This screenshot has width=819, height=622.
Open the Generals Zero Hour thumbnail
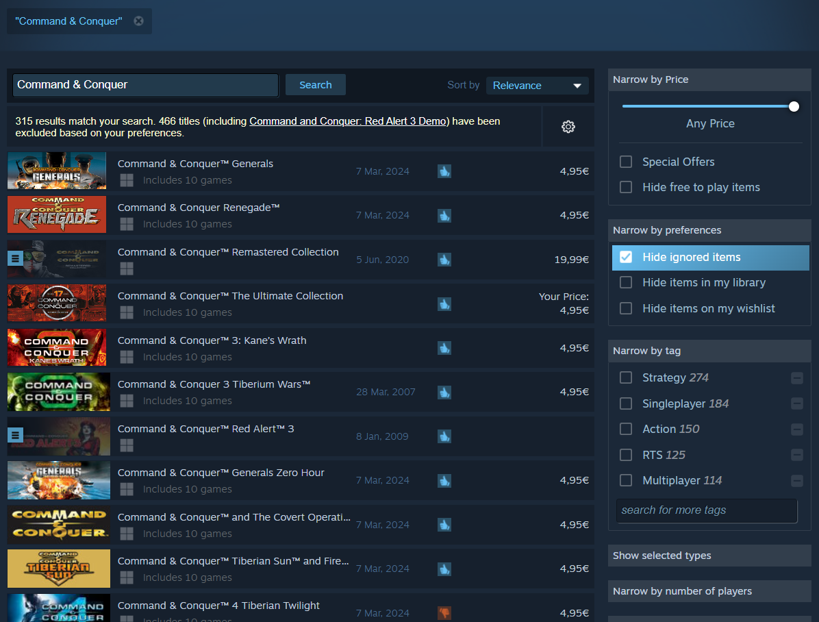(59, 480)
